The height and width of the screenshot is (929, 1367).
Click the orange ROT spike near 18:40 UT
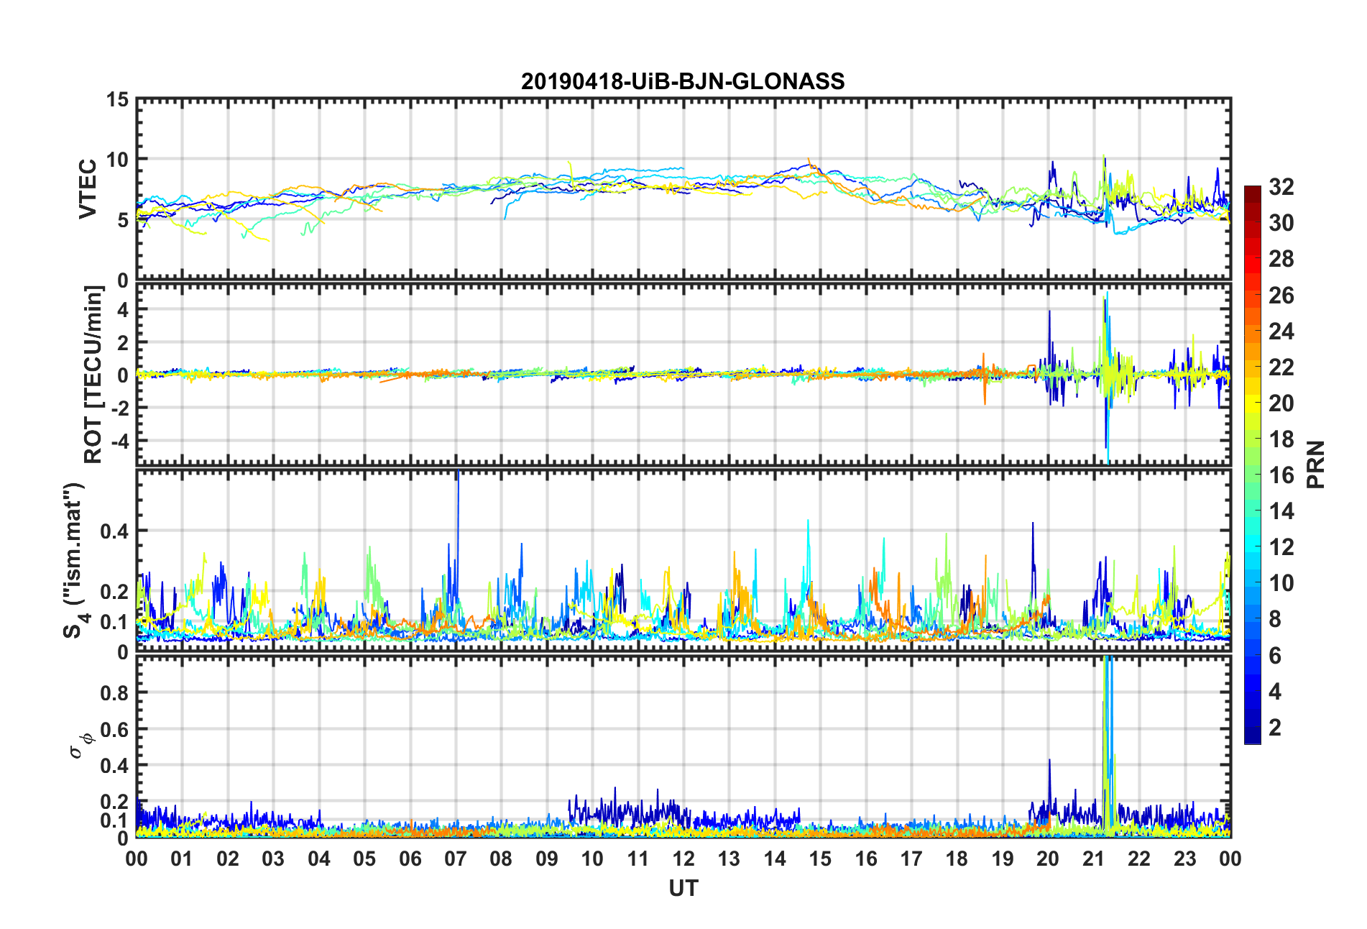[984, 379]
